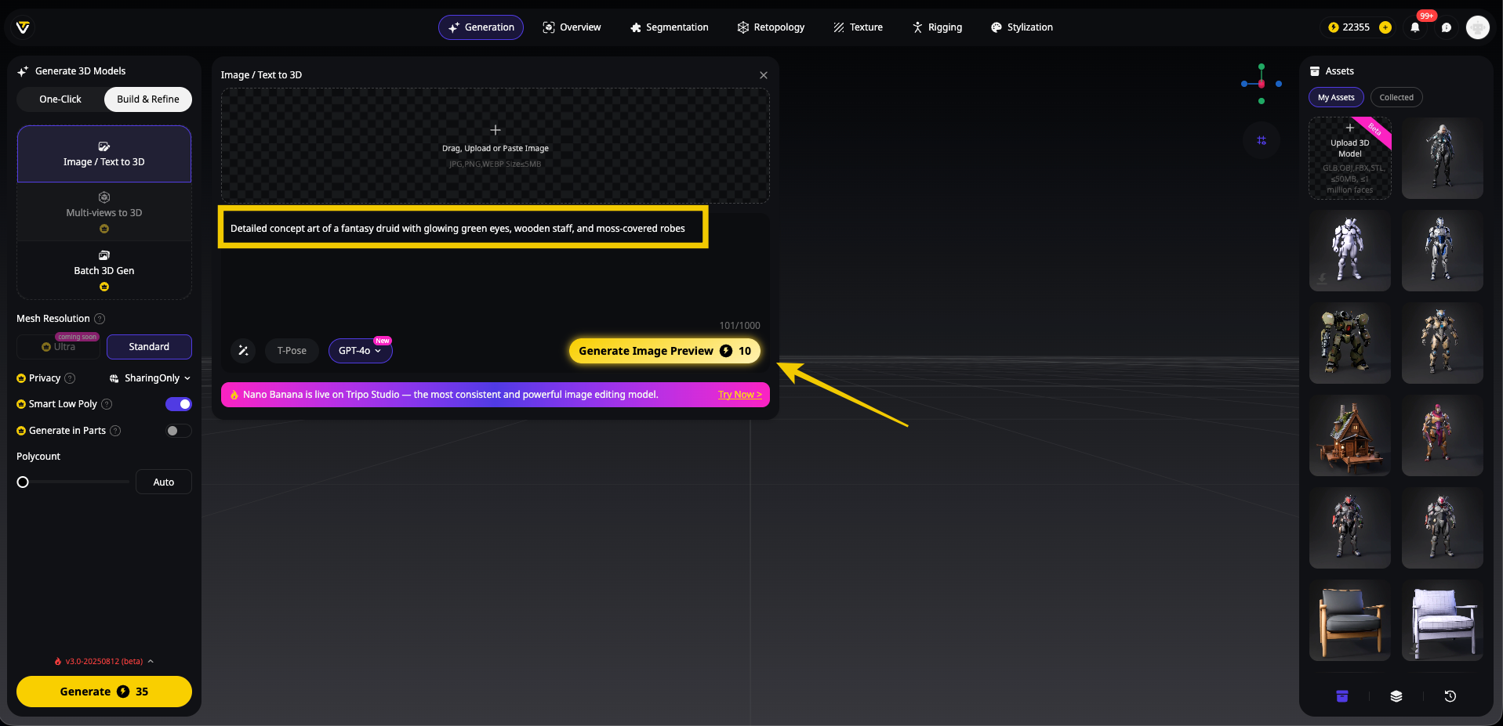Click the Generate Image Preview button
1503x726 pixels.
coord(664,351)
